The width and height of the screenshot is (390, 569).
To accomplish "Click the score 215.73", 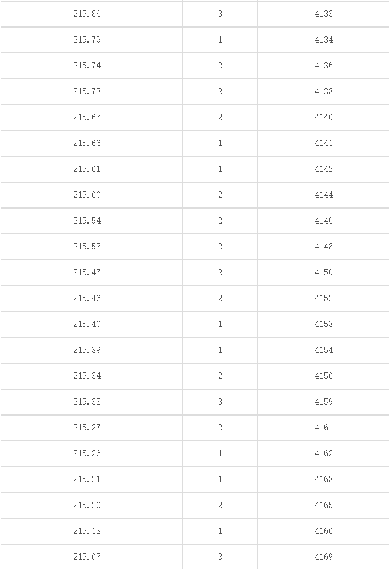I will tap(87, 91).
